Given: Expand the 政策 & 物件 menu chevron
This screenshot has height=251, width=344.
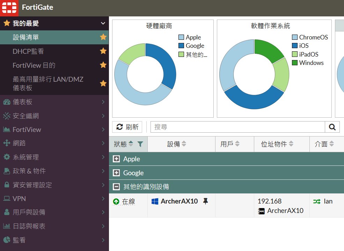Looking at the screenshot, I should 103,171.
